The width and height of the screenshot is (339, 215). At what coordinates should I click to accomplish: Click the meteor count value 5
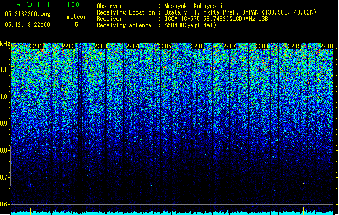[x=77, y=25]
